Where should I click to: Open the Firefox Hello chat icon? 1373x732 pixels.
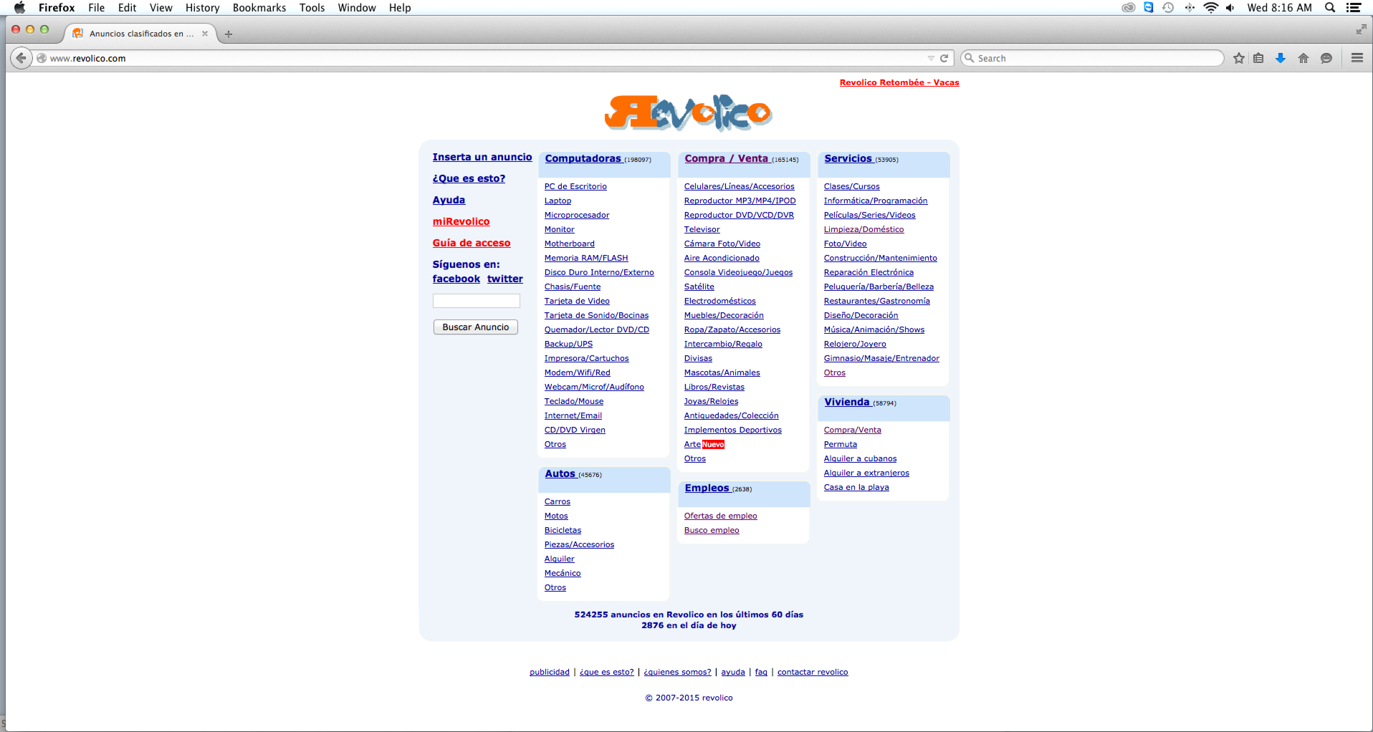(1326, 58)
